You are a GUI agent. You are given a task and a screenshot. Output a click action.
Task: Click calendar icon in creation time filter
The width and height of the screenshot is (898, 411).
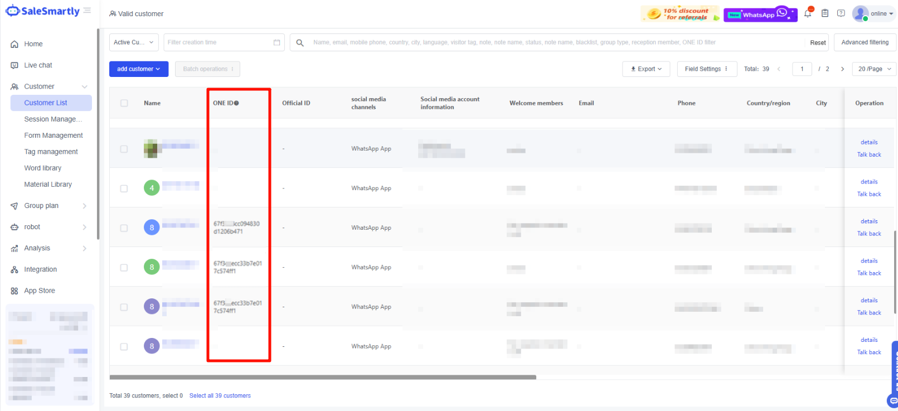point(276,42)
